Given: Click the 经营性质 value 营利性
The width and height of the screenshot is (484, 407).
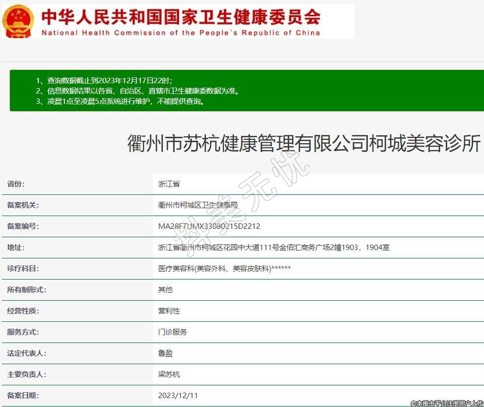Looking at the screenshot, I should pos(169,311).
